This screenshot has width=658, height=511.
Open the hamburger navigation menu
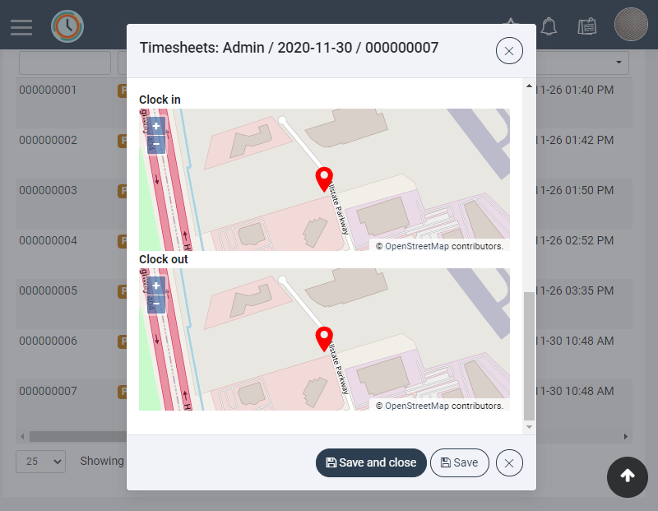21,27
